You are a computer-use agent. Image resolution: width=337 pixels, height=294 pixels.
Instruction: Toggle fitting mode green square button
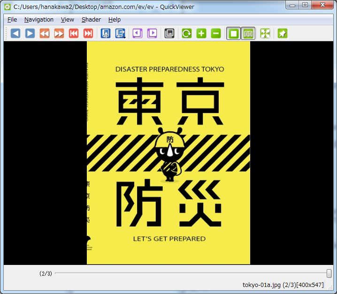click(x=234, y=33)
